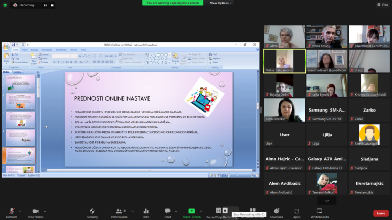Pause the recording from top-left indicator
392x220 pixels.
click(45, 5)
